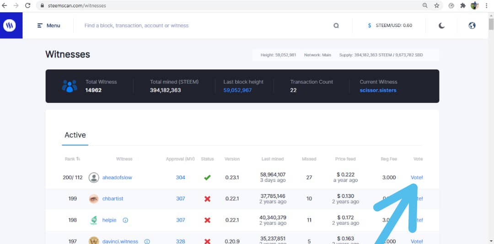Click the dollar sign icon

(x=370, y=26)
